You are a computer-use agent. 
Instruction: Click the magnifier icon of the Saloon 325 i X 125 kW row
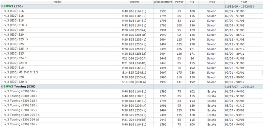coord(5,39)
